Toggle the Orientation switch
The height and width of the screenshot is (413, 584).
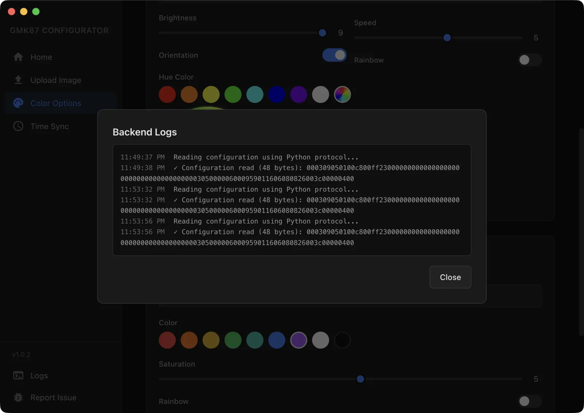[x=334, y=55]
